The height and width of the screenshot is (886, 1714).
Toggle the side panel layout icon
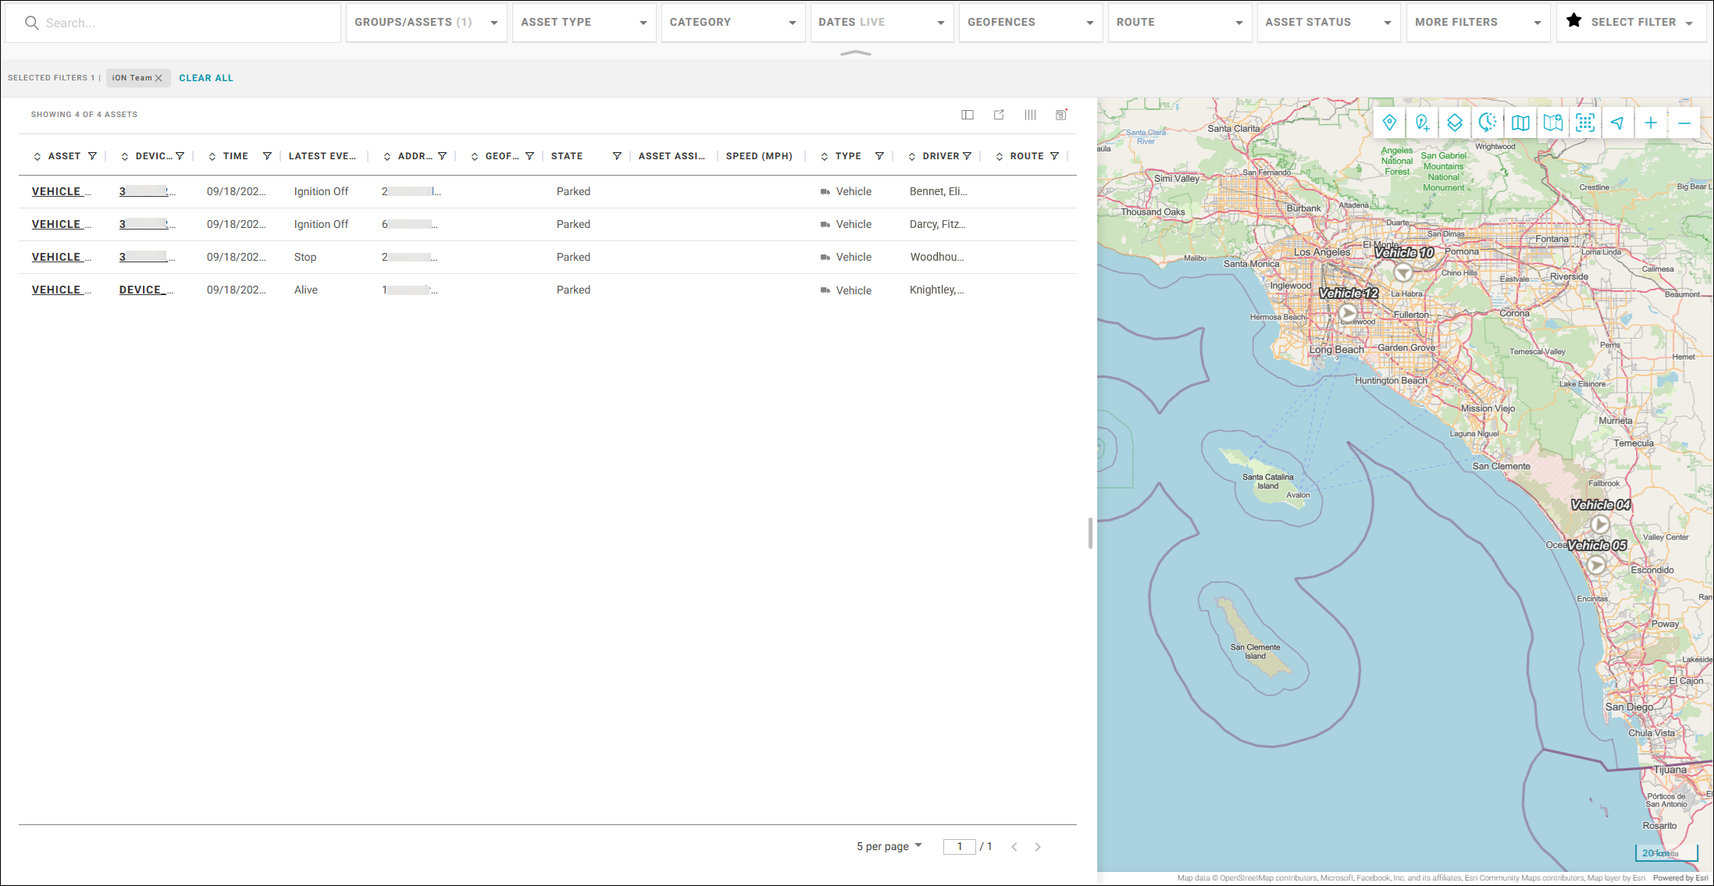pyautogui.click(x=967, y=115)
